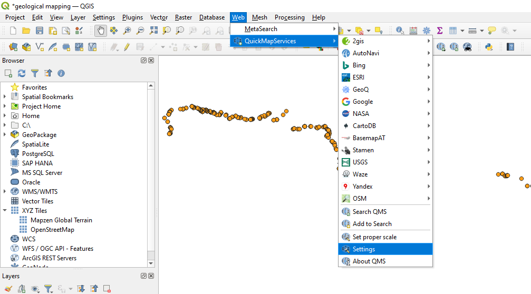531x294 pixels.
Task: Remove layer icon in the Layers panel
Action: (107, 289)
